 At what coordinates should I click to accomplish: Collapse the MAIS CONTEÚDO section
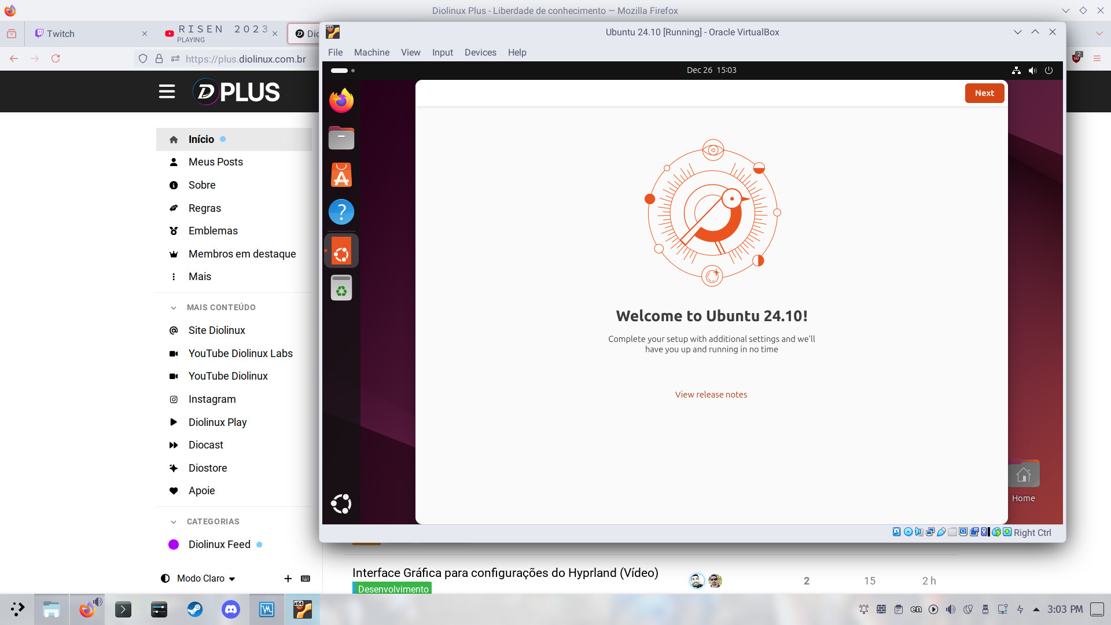tap(174, 308)
